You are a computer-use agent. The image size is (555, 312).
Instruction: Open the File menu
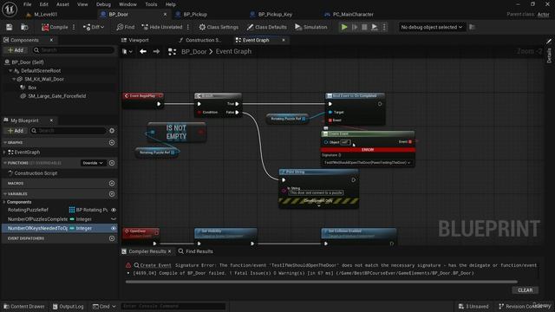[x=27, y=4]
